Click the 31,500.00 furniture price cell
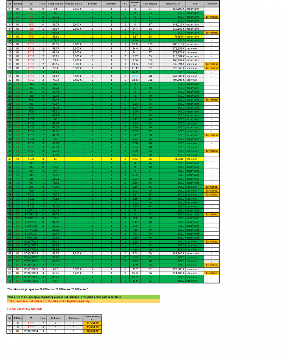The height and width of the screenshot is (359, 287). click(93, 323)
